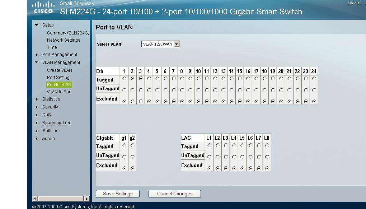Click the Cisco Systems copyright text
The width and height of the screenshot is (366, 209).
click(84, 206)
